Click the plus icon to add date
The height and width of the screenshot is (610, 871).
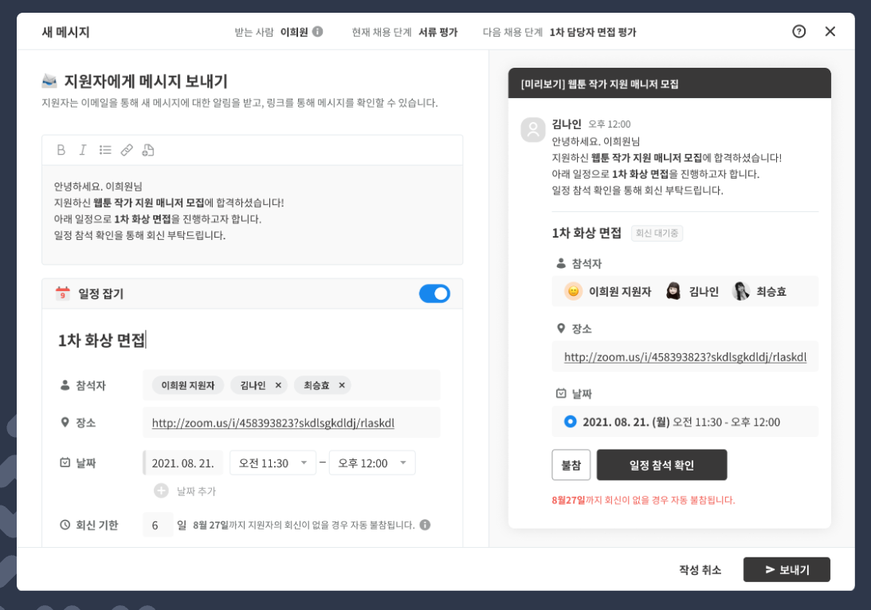pyautogui.click(x=161, y=490)
